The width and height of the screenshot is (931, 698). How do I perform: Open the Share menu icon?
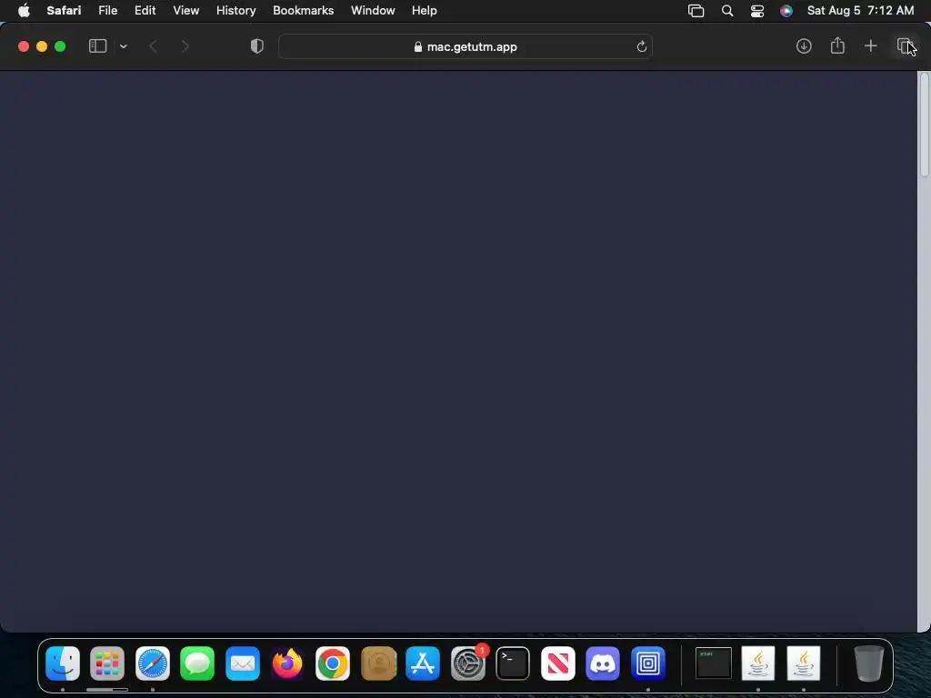click(837, 45)
